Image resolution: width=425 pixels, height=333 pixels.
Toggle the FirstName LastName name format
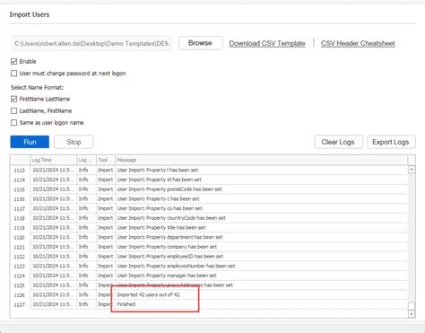pos(13,99)
